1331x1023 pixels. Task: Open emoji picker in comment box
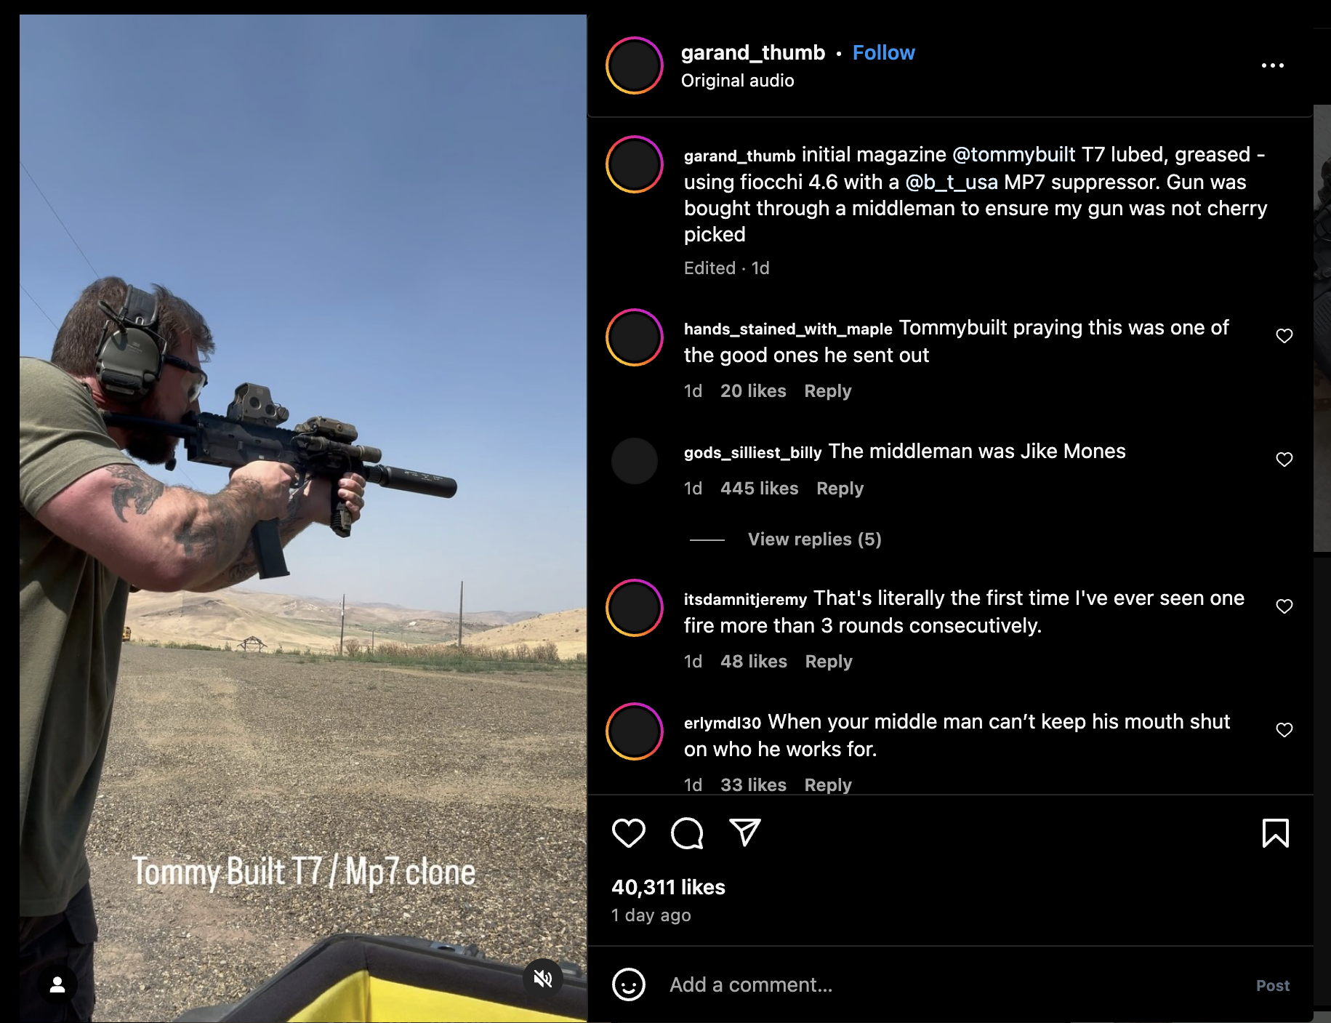click(x=628, y=984)
